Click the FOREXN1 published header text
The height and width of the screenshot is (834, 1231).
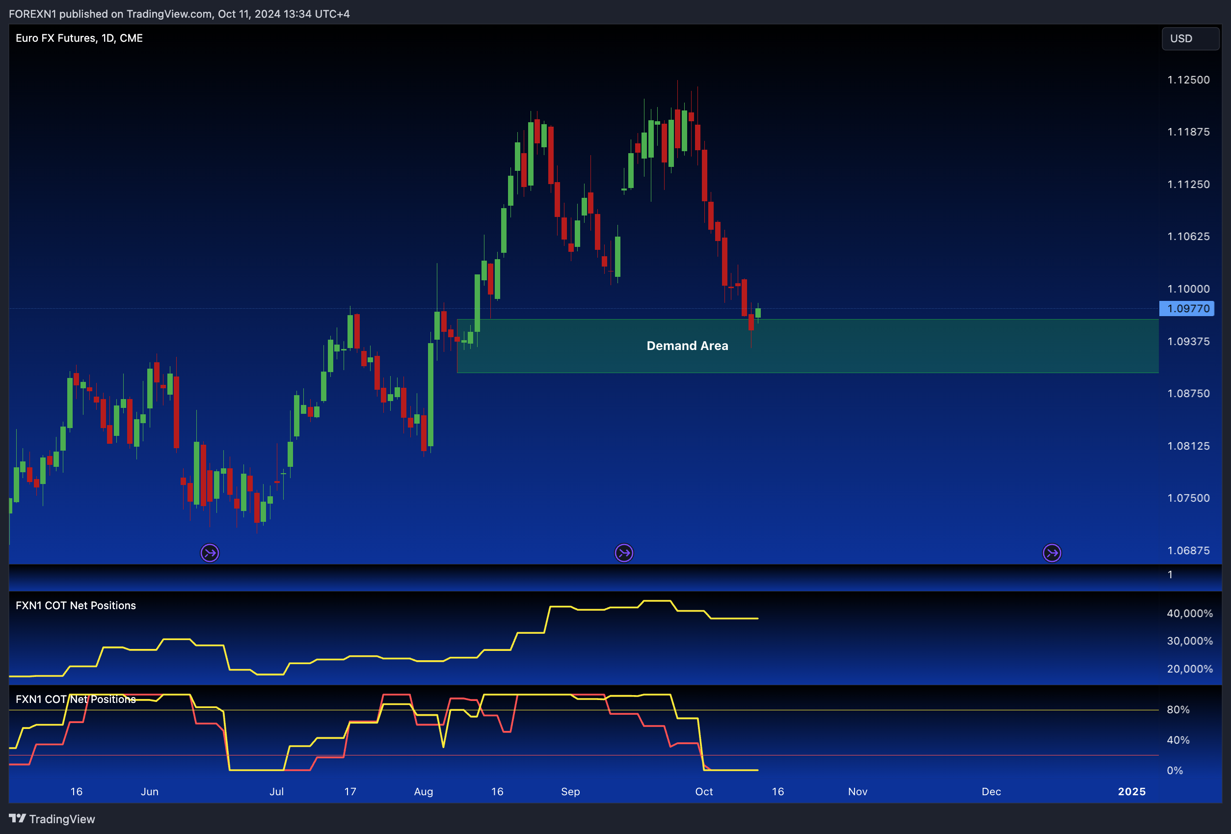pyautogui.click(x=179, y=14)
